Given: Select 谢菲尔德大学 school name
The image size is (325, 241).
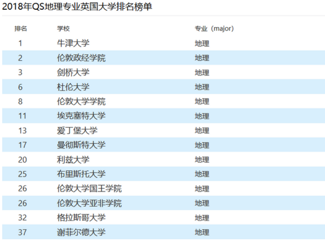Looking at the screenshot, I should pyautogui.click(x=81, y=232).
